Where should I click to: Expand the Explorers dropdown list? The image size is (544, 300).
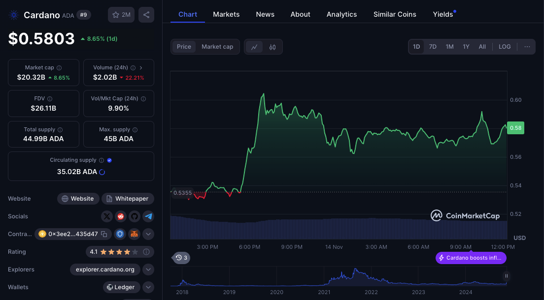tap(148, 270)
